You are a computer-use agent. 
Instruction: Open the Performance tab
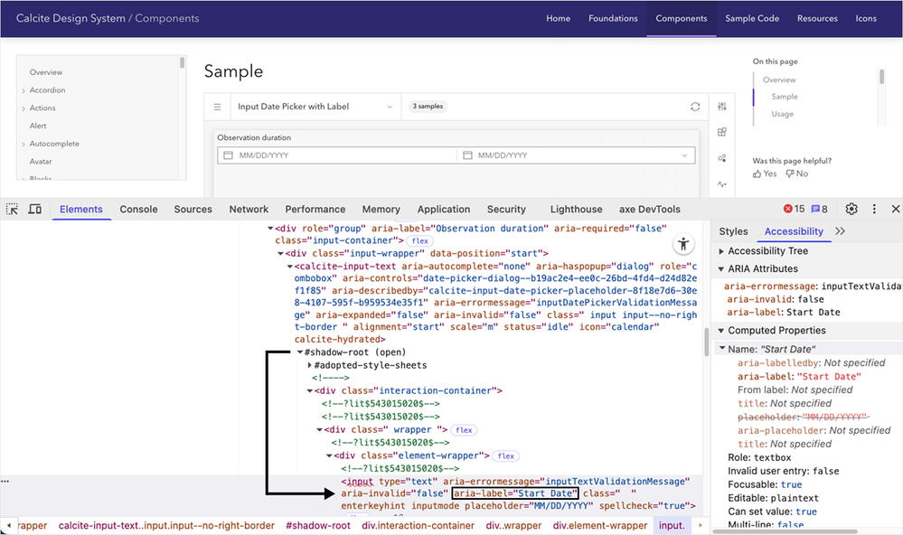(x=315, y=209)
